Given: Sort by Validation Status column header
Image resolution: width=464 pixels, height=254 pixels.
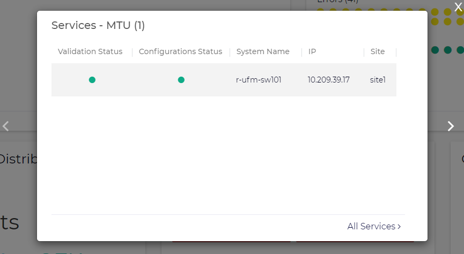Looking at the screenshot, I should 90,52.
